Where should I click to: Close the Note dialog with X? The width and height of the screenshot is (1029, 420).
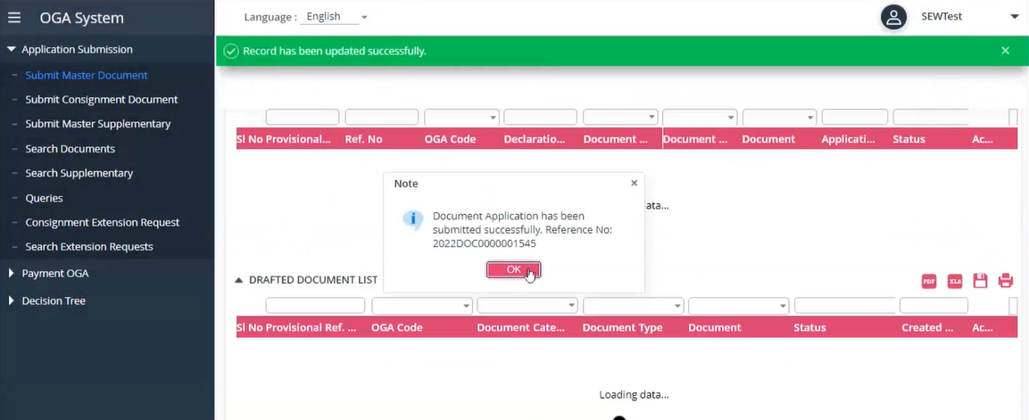pos(634,183)
